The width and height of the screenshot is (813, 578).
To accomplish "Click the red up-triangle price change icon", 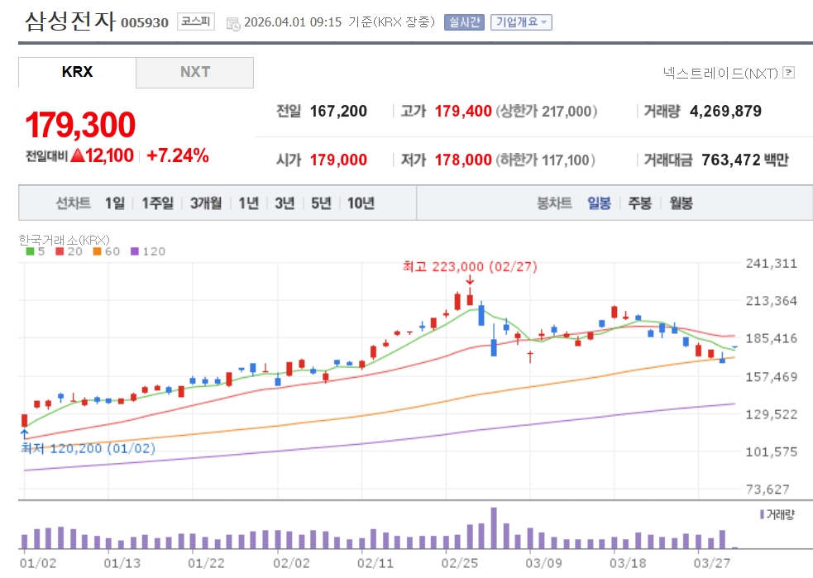I will 78,155.
